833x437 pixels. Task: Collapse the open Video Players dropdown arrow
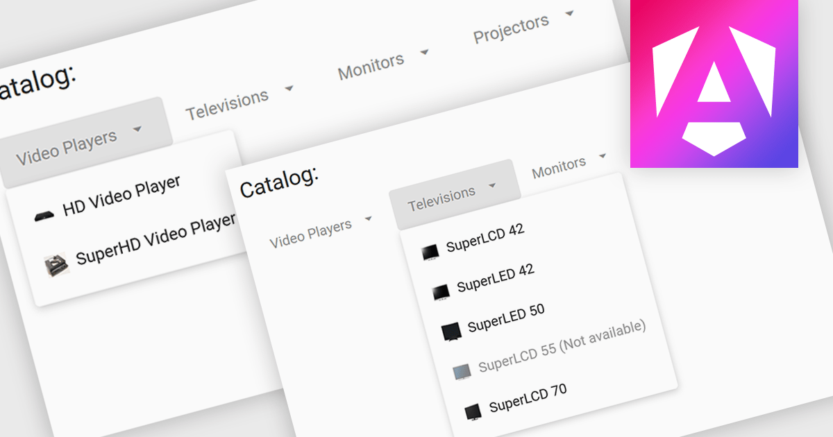click(137, 129)
